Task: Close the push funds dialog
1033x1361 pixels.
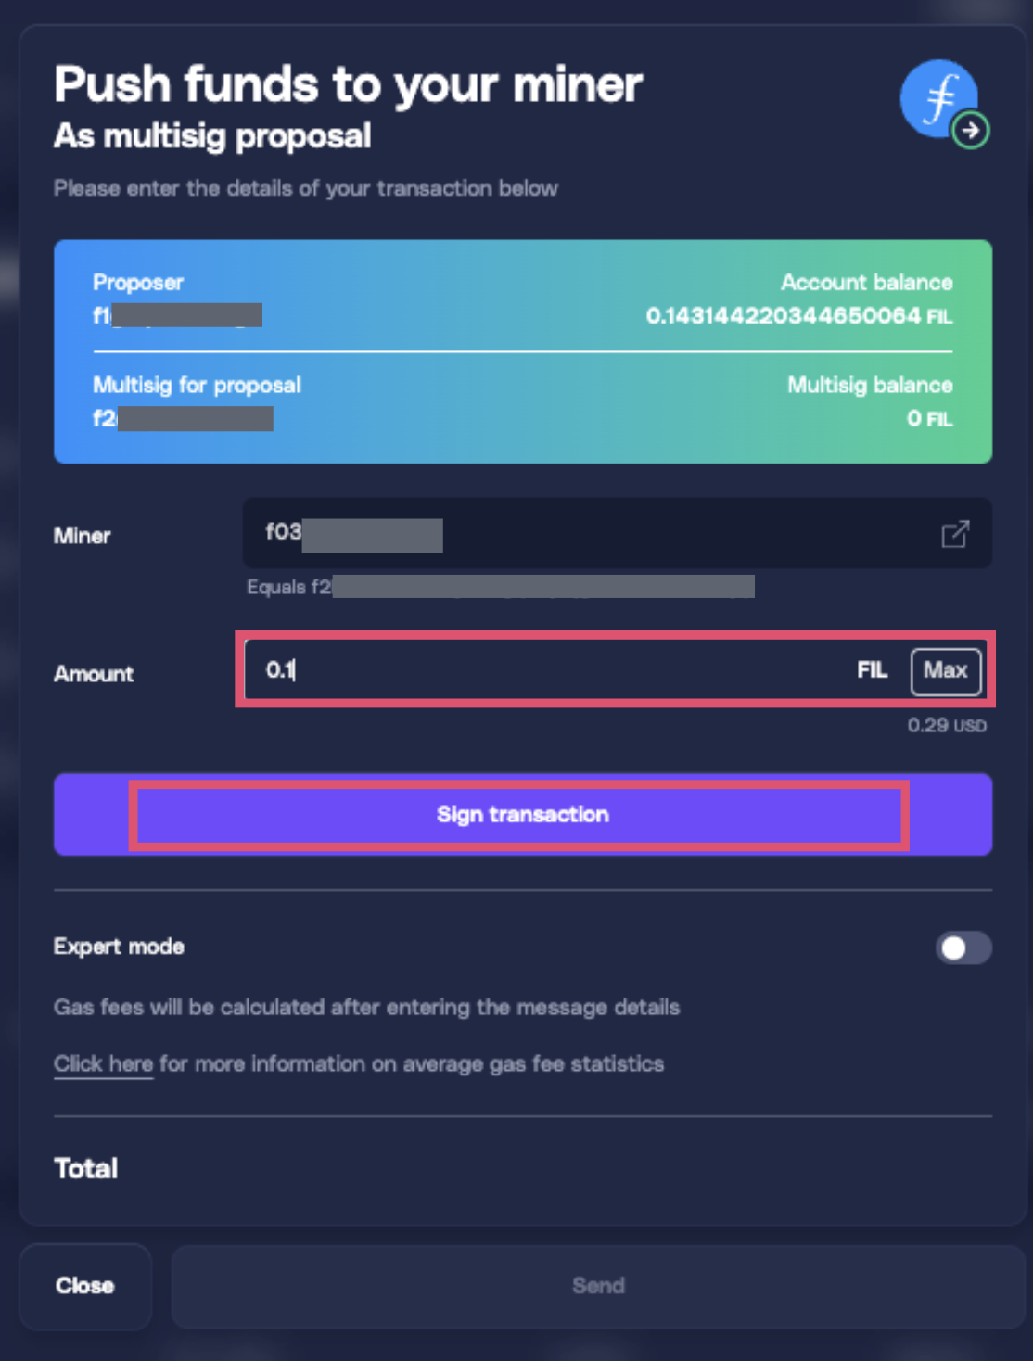Action: [x=84, y=1286]
